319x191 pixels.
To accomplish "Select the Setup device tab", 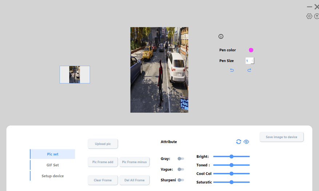I will [53, 176].
